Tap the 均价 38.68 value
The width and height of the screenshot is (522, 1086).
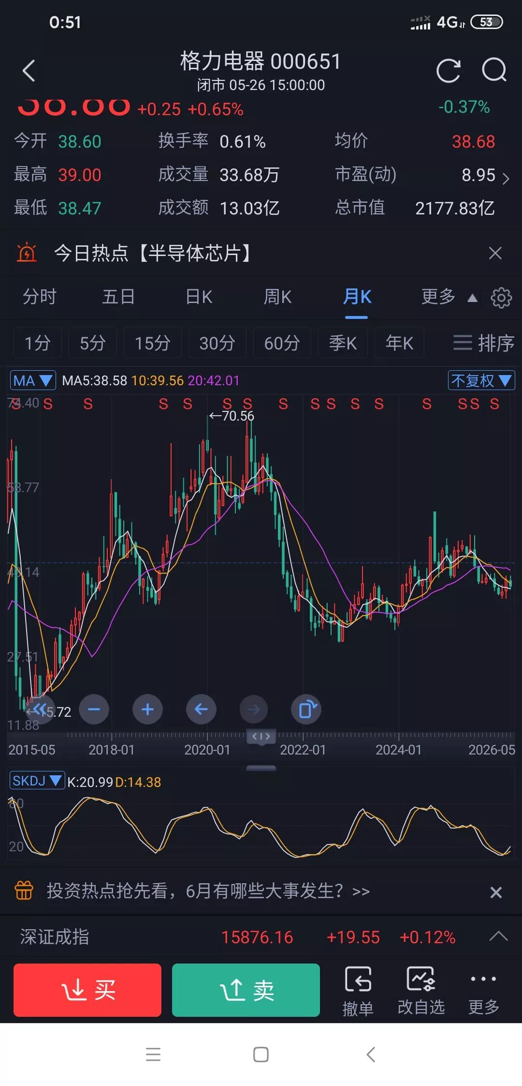click(473, 141)
